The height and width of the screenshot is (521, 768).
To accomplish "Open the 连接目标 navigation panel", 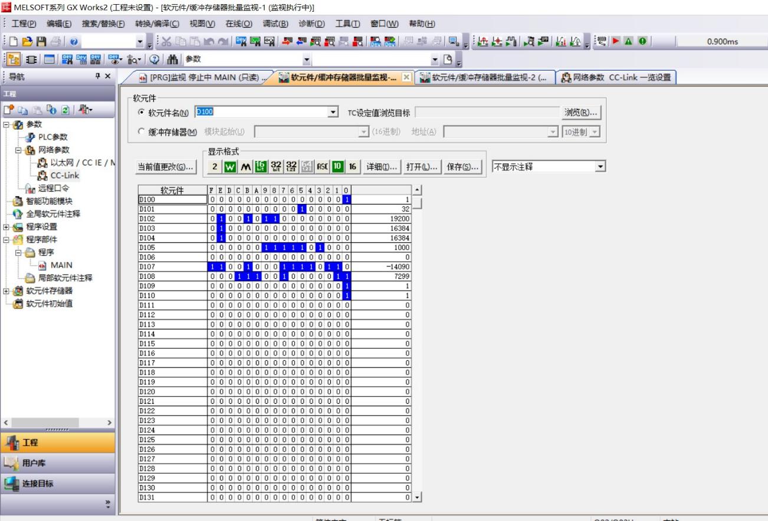I will [x=58, y=484].
